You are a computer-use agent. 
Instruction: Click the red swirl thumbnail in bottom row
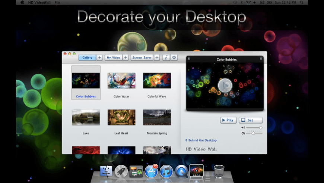[x=86, y=150]
